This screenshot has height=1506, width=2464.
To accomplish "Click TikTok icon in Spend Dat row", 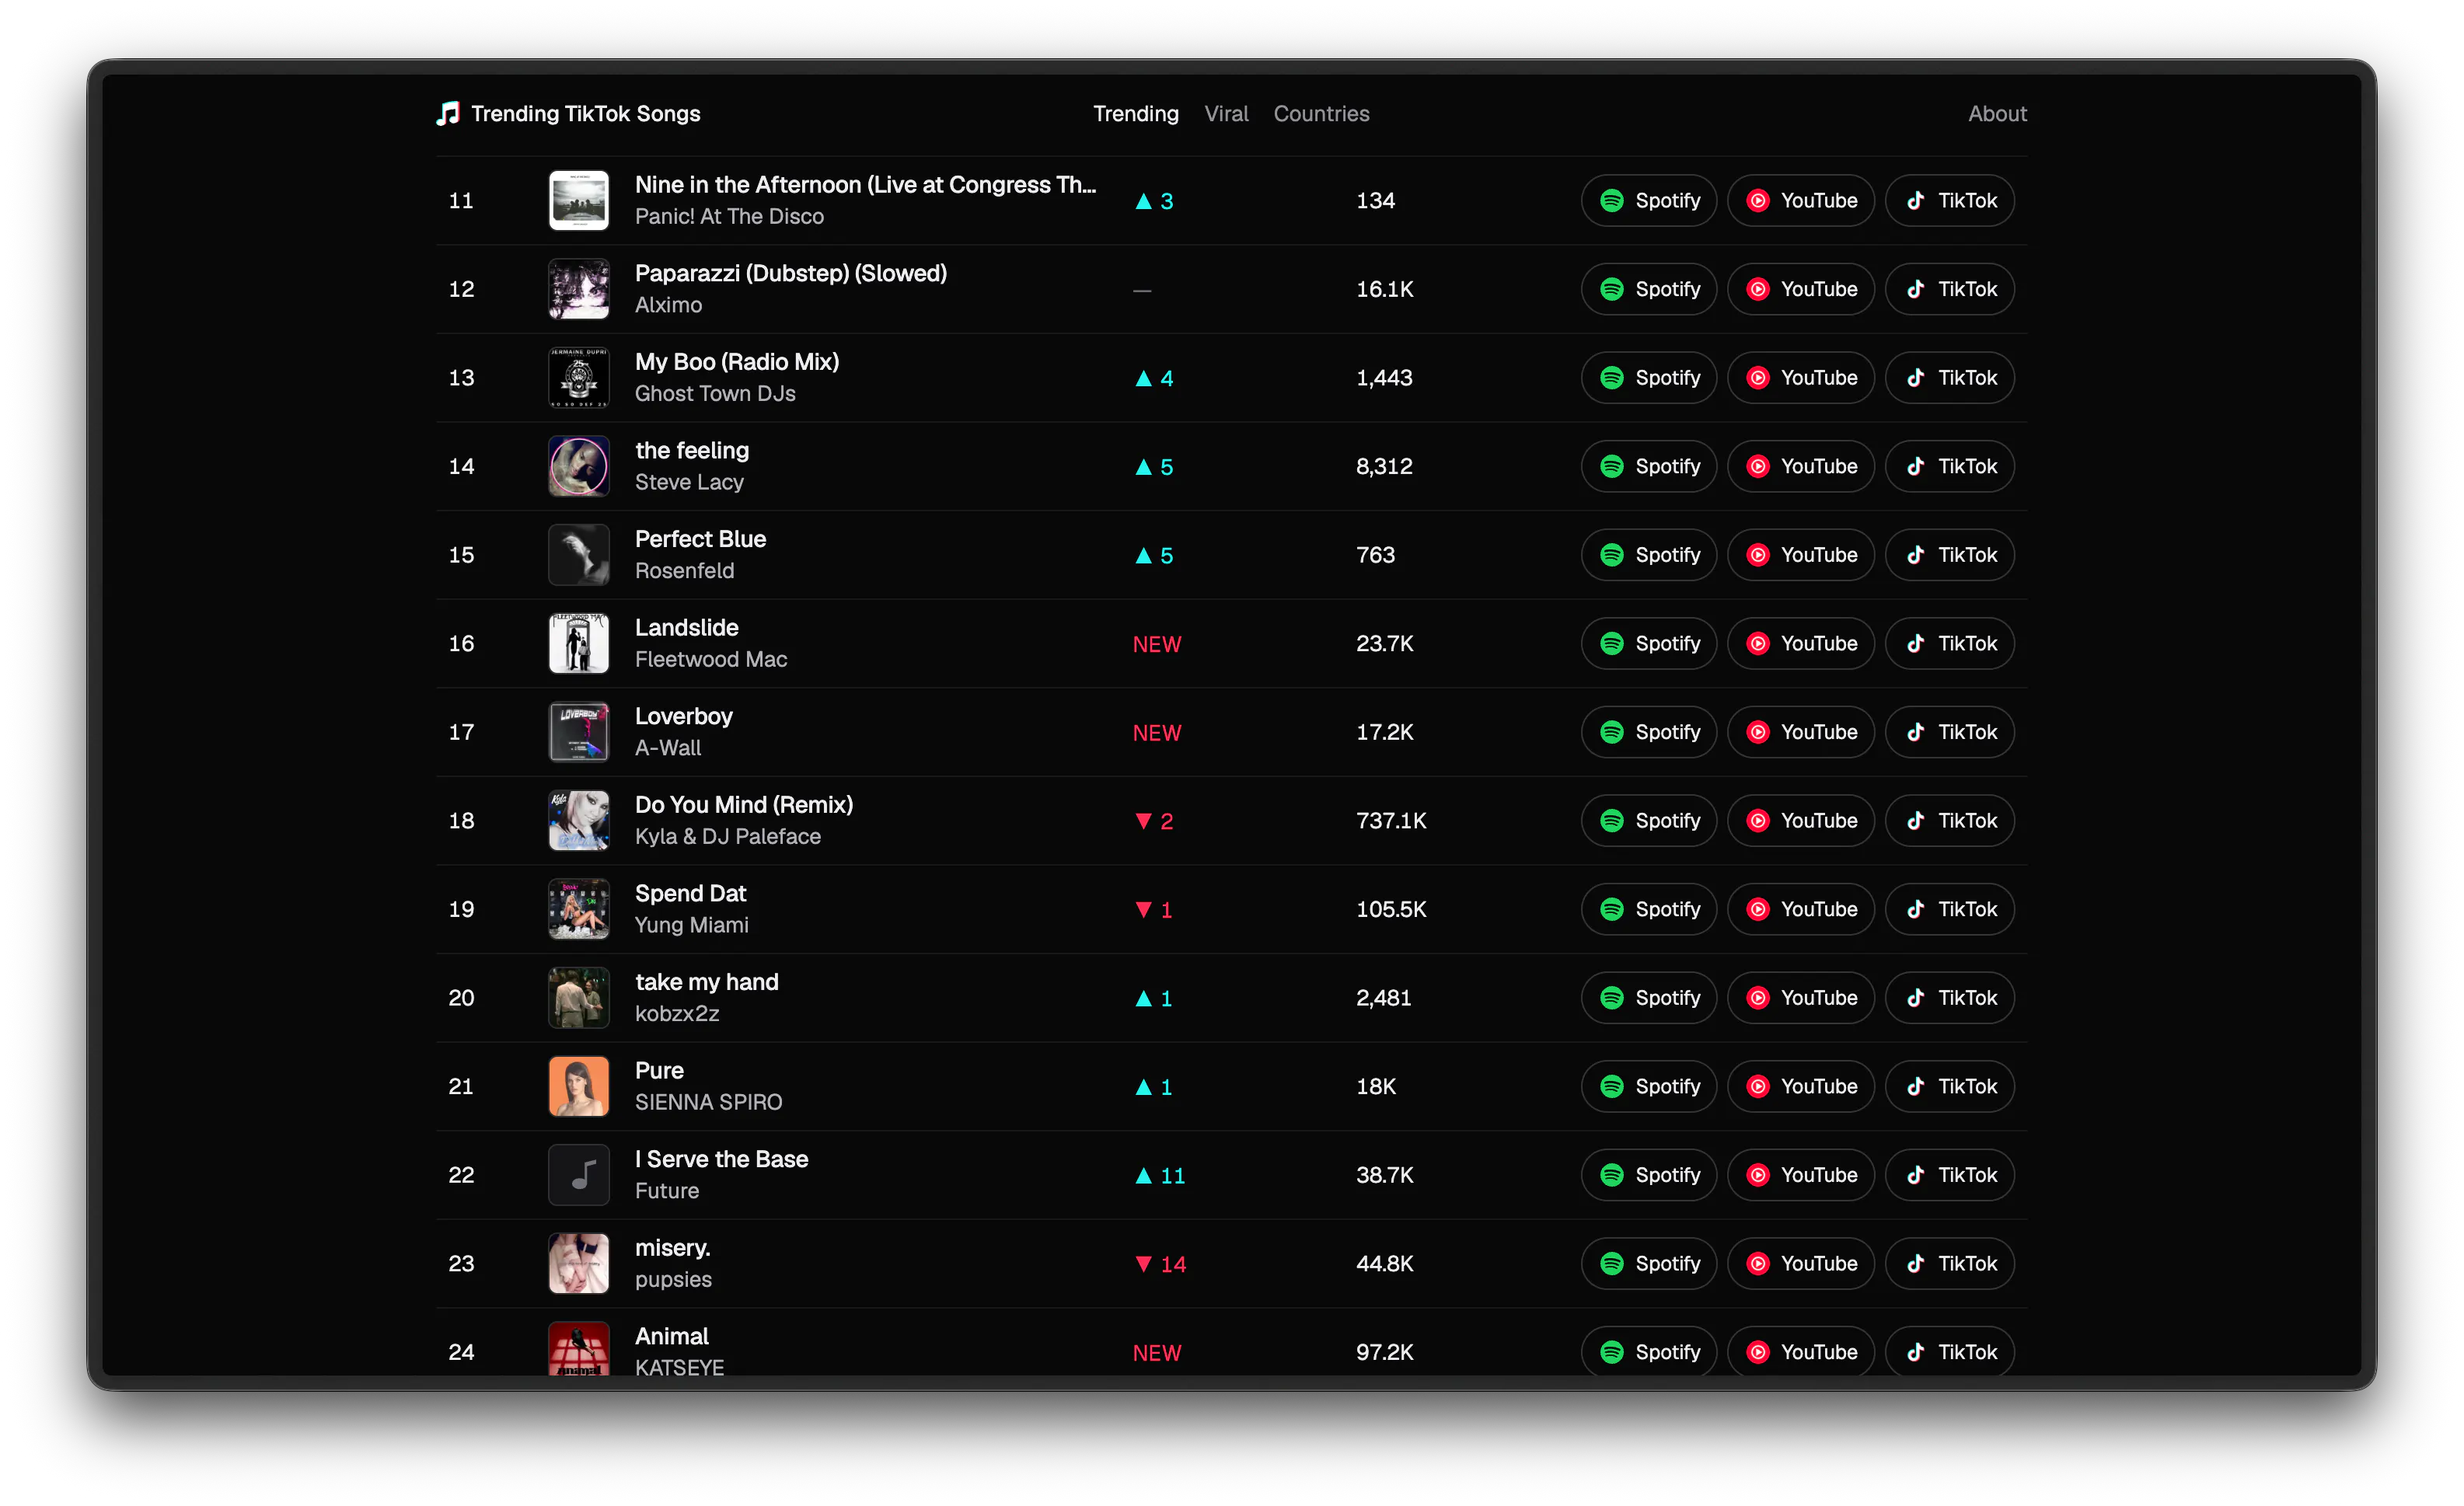I will [x=1915, y=909].
